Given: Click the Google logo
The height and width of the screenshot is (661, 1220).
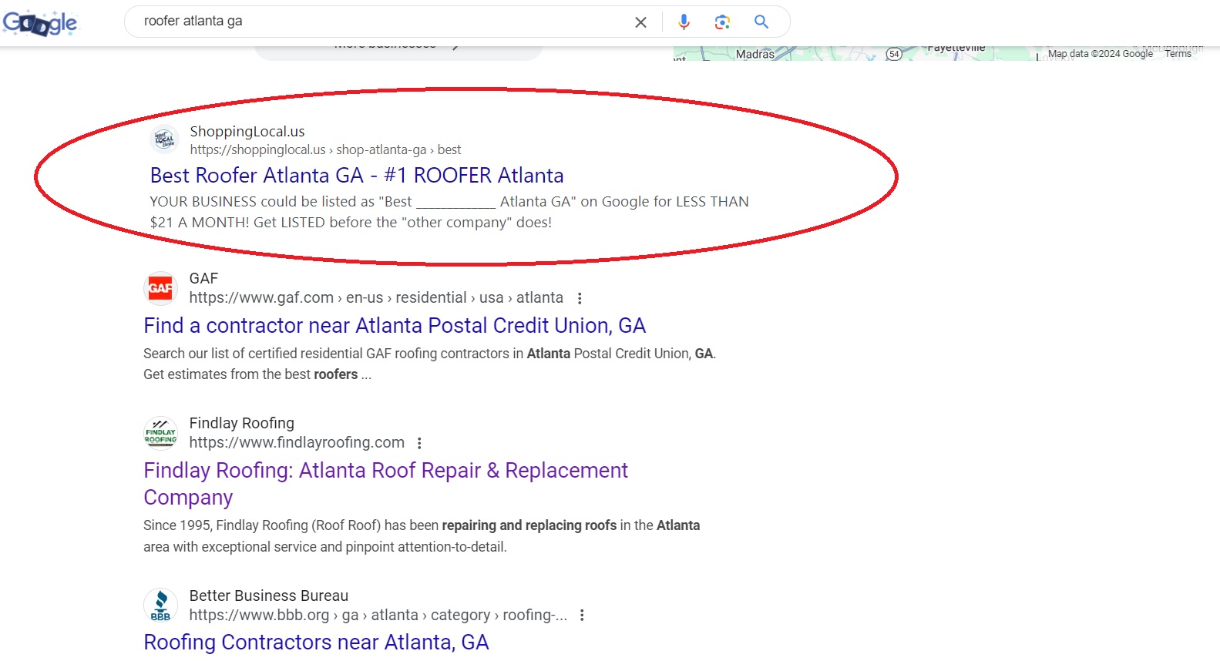Looking at the screenshot, I should [x=40, y=23].
